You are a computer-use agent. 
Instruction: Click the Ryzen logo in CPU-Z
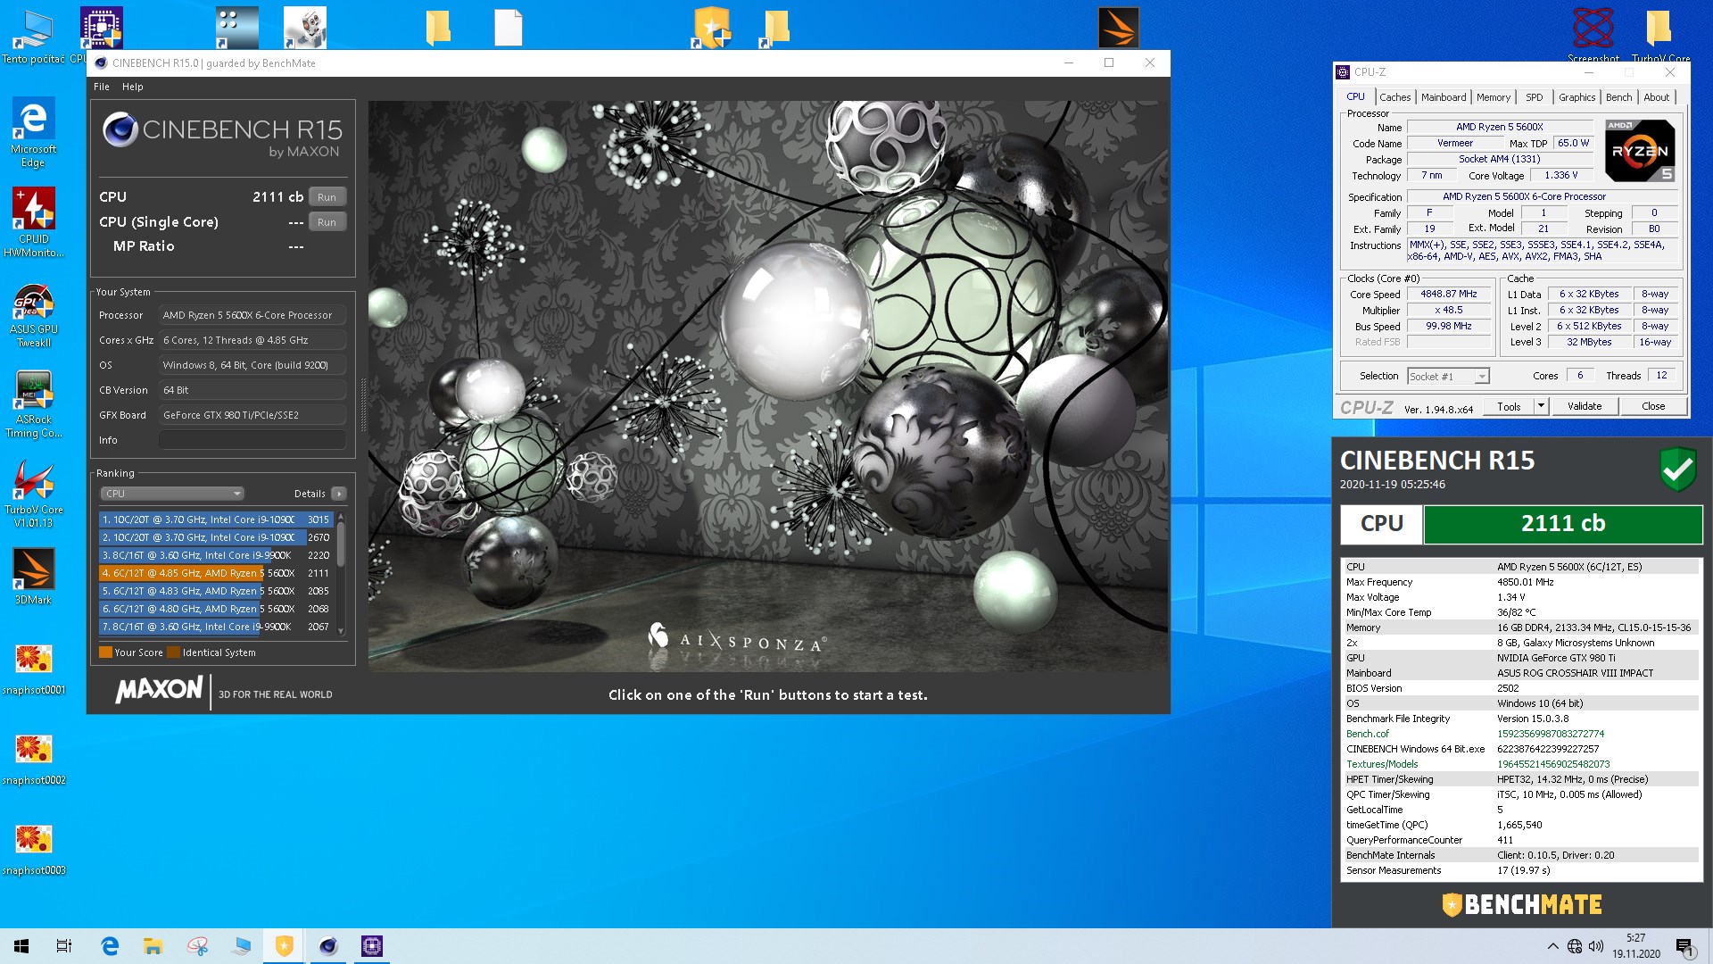coord(1639,151)
